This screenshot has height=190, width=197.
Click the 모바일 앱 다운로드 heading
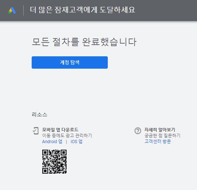pos(60,129)
